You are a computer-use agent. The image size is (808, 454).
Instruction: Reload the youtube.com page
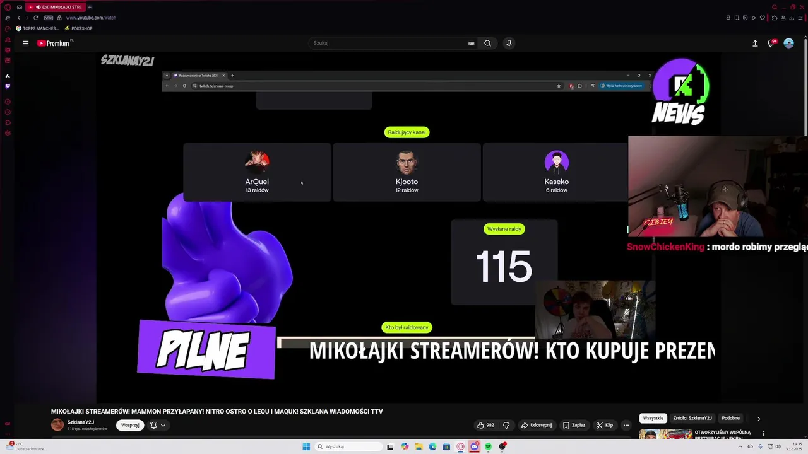[x=35, y=18]
